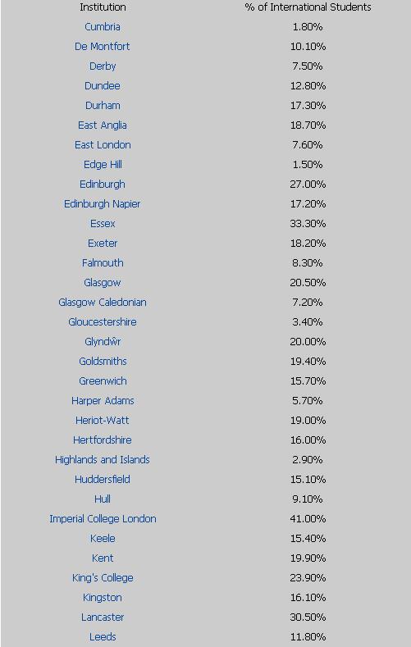Select the Highlands and Islands link
This screenshot has height=647, width=411.
point(103,460)
